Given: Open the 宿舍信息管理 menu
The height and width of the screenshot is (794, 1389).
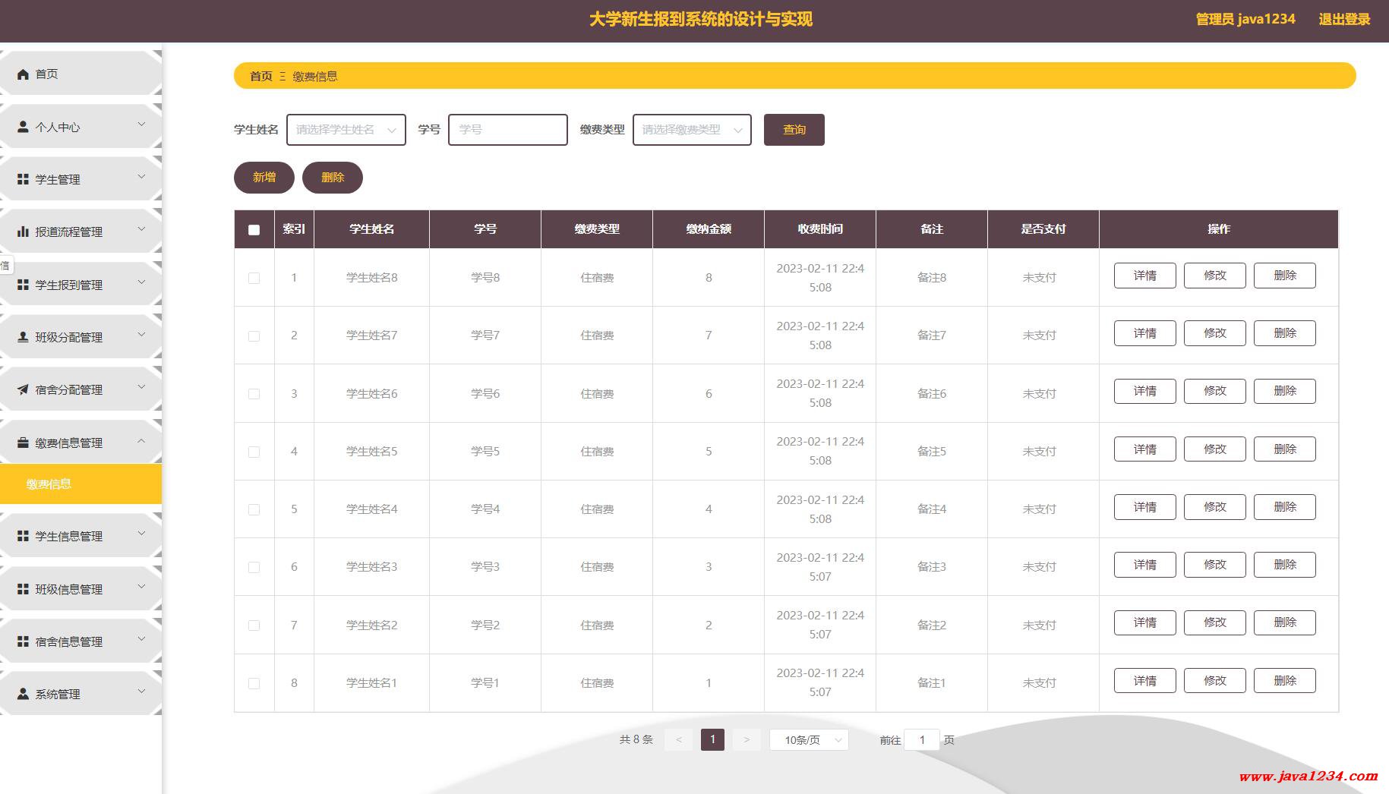Looking at the screenshot, I should (x=80, y=641).
